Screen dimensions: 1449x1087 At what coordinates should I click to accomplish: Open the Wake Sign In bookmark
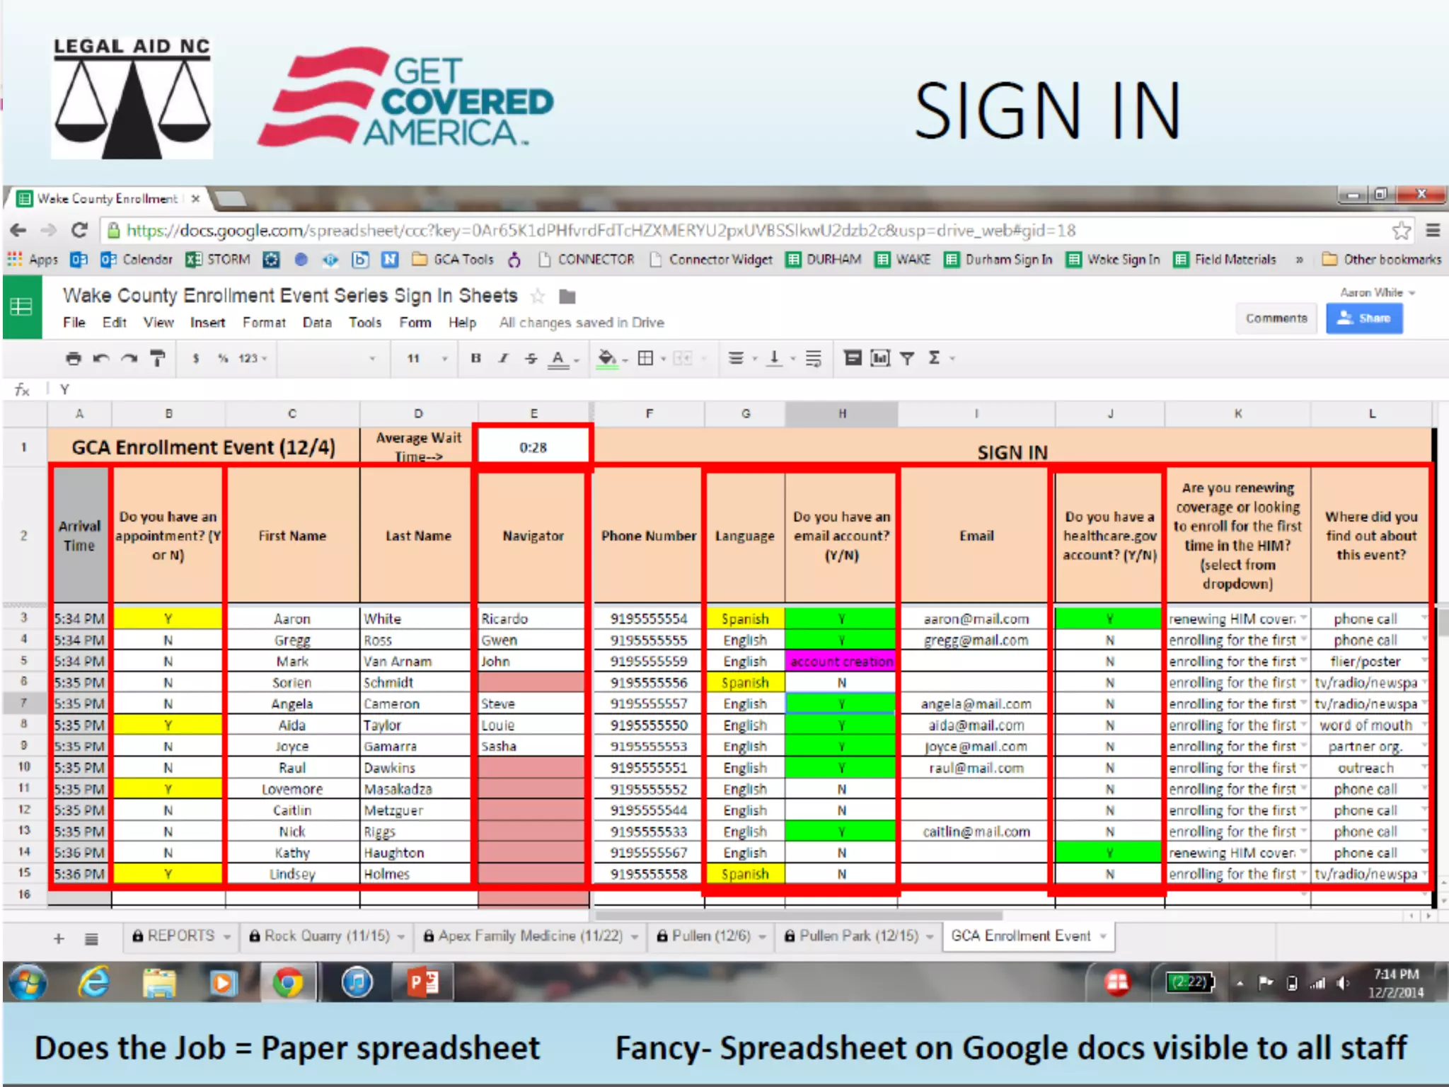pos(1114,260)
